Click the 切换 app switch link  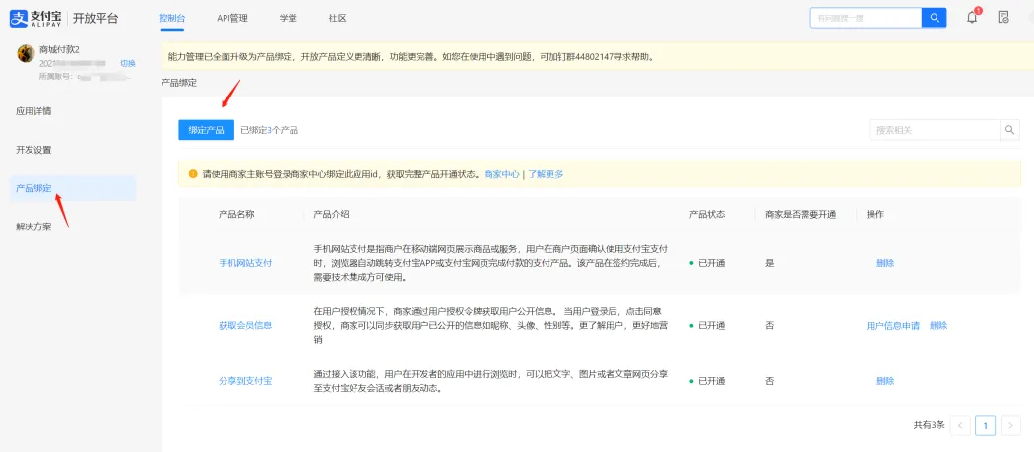(128, 63)
